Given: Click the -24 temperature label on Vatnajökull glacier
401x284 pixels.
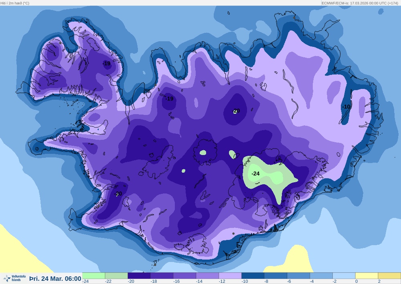Looking at the screenshot, I should (255, 174).
